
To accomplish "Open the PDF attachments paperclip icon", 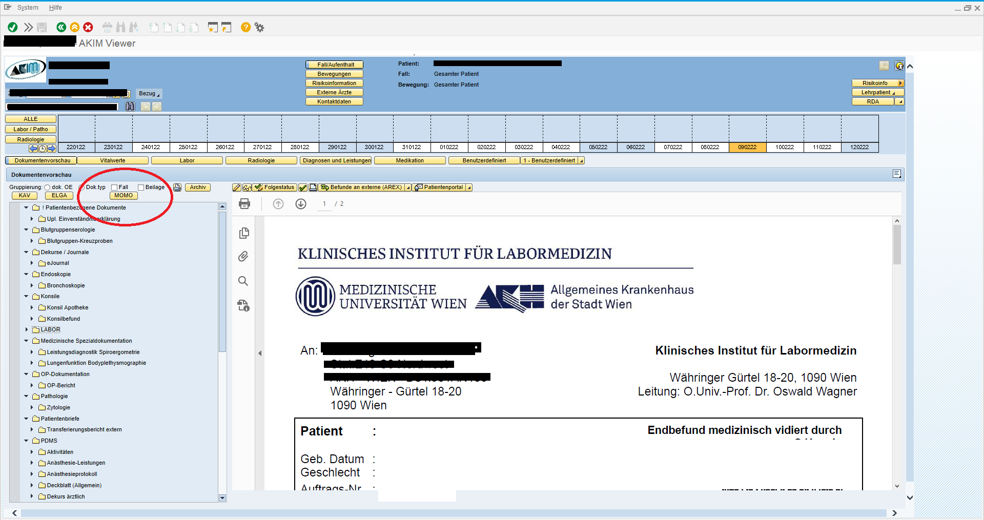I will click(243, 256).
